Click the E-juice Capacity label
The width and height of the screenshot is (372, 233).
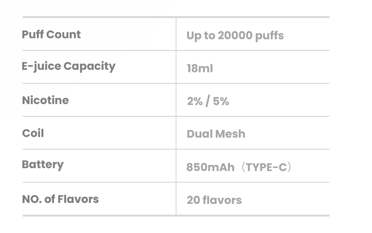tap(68, 66)
